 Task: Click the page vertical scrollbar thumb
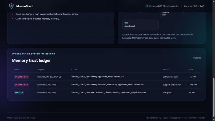[214, 98]
